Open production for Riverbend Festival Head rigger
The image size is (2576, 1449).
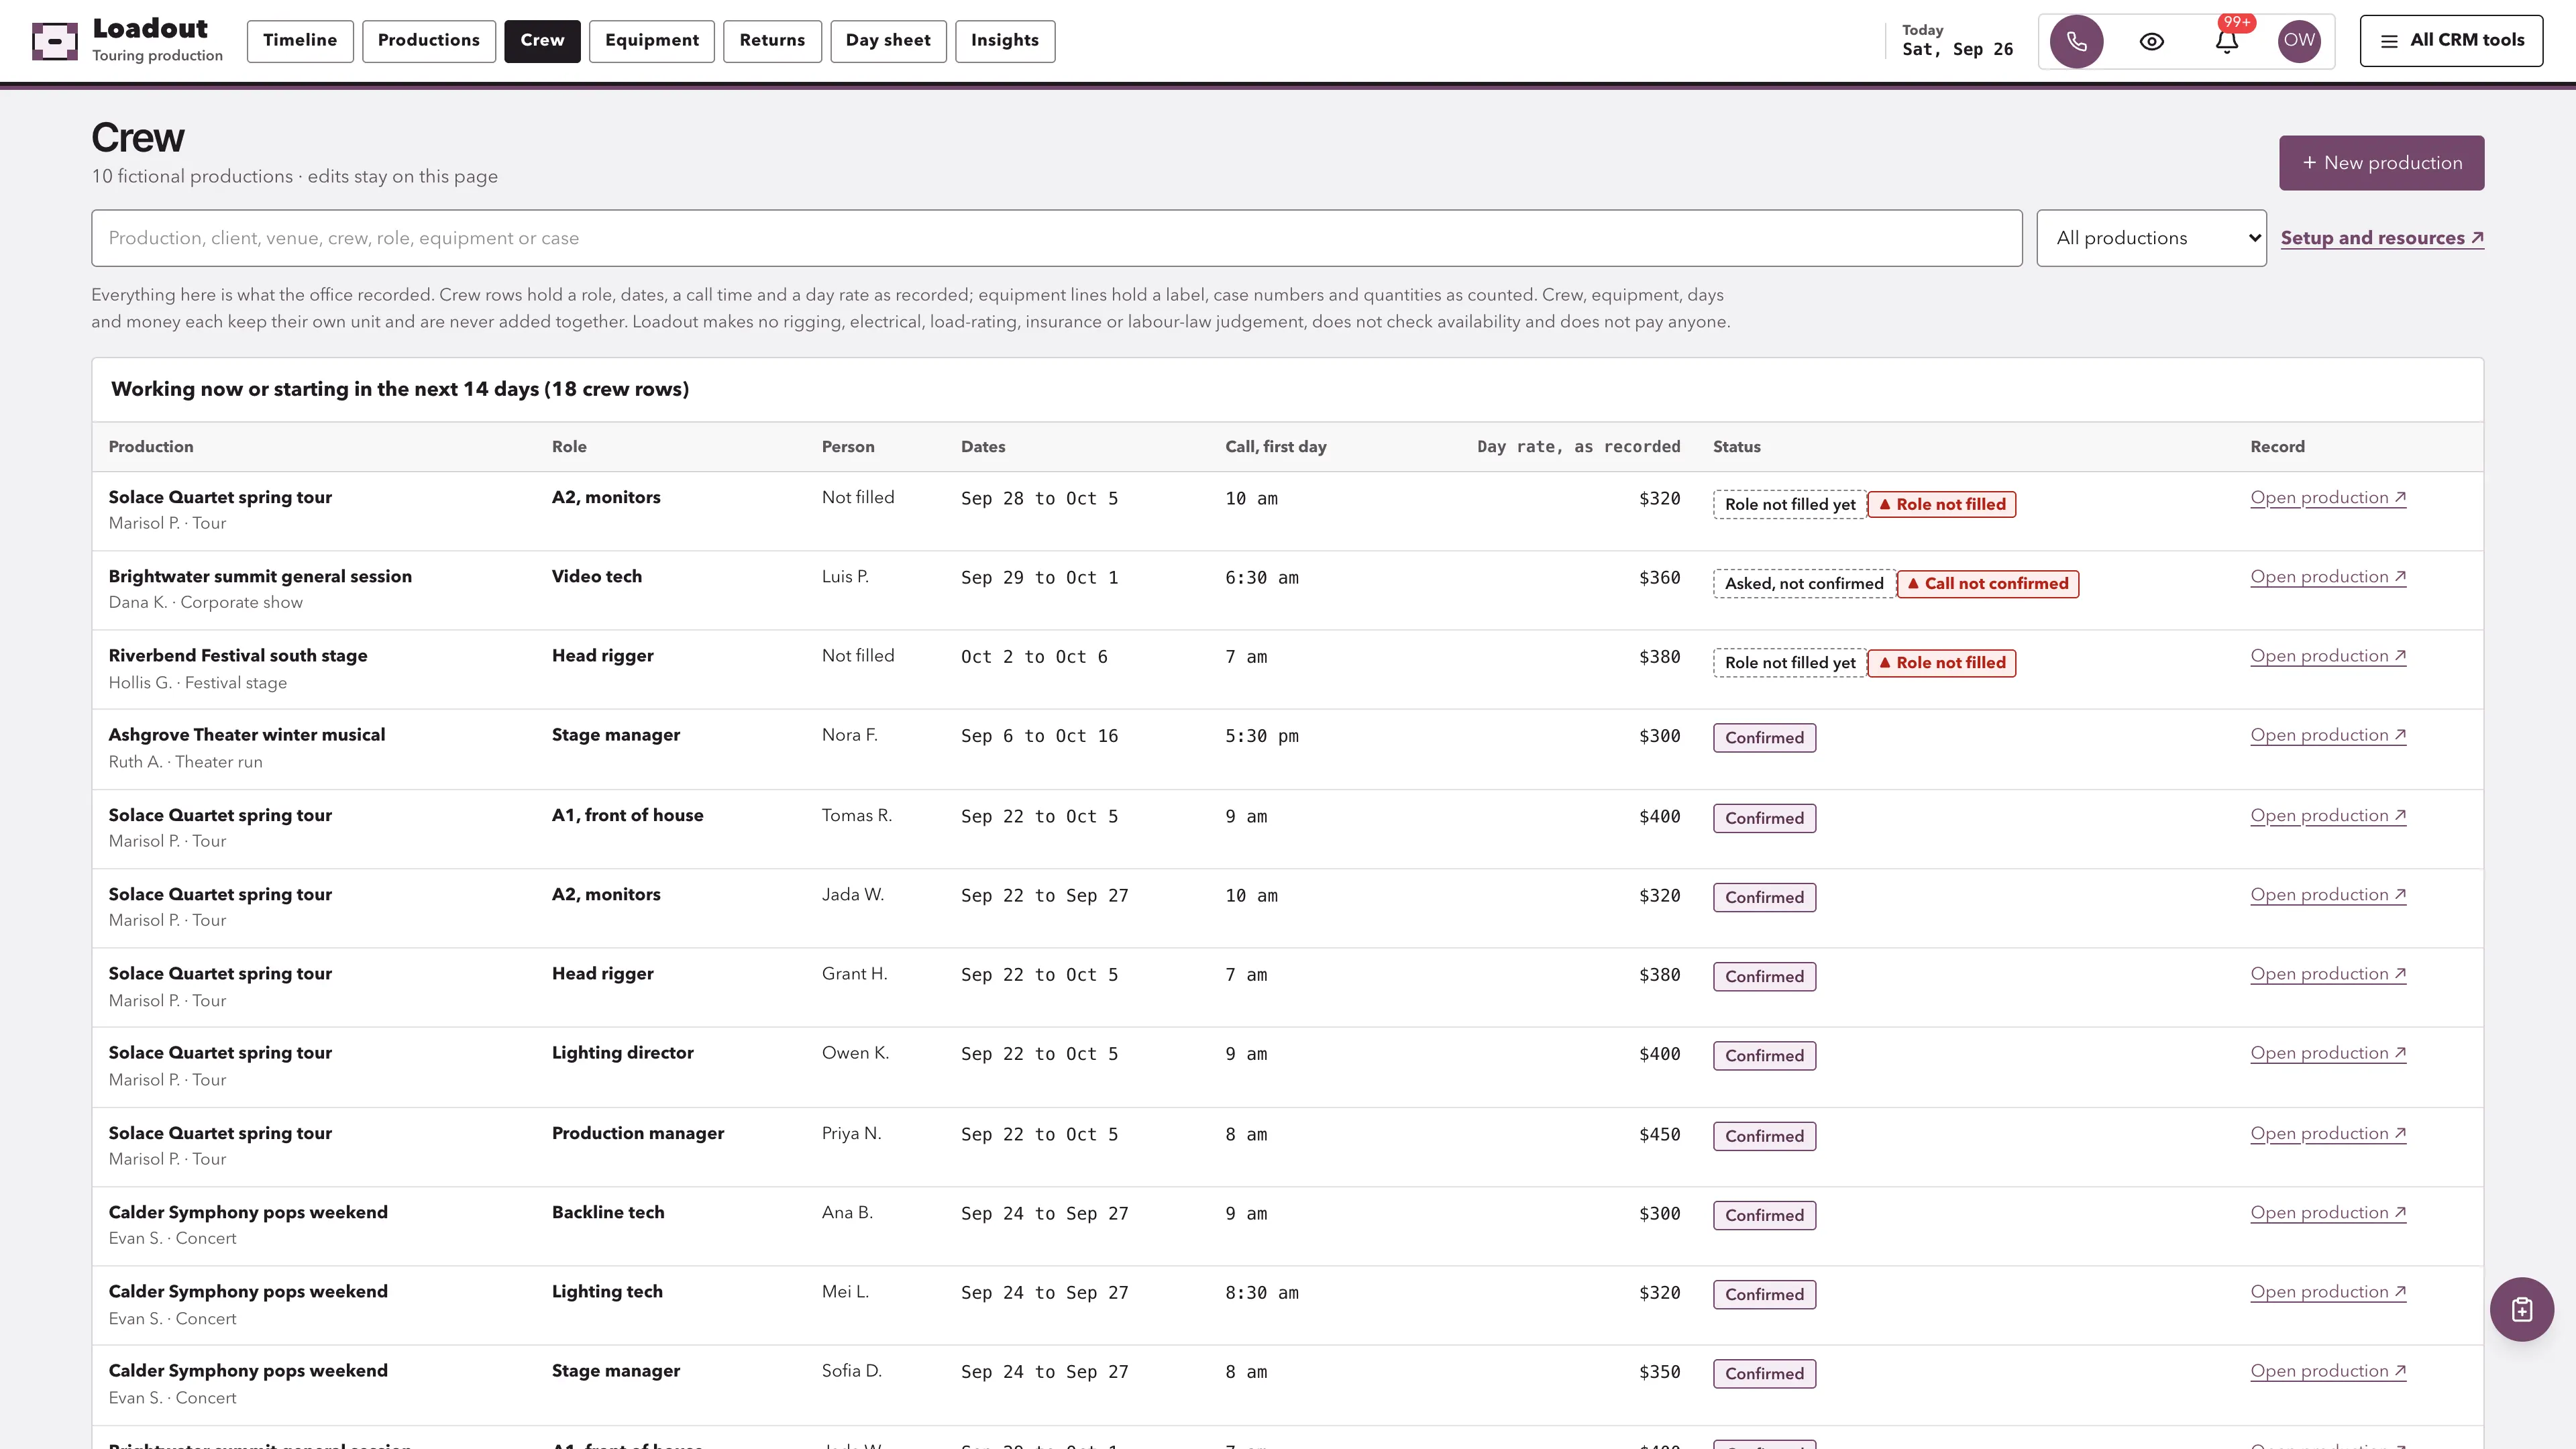tap(2328, 656)
